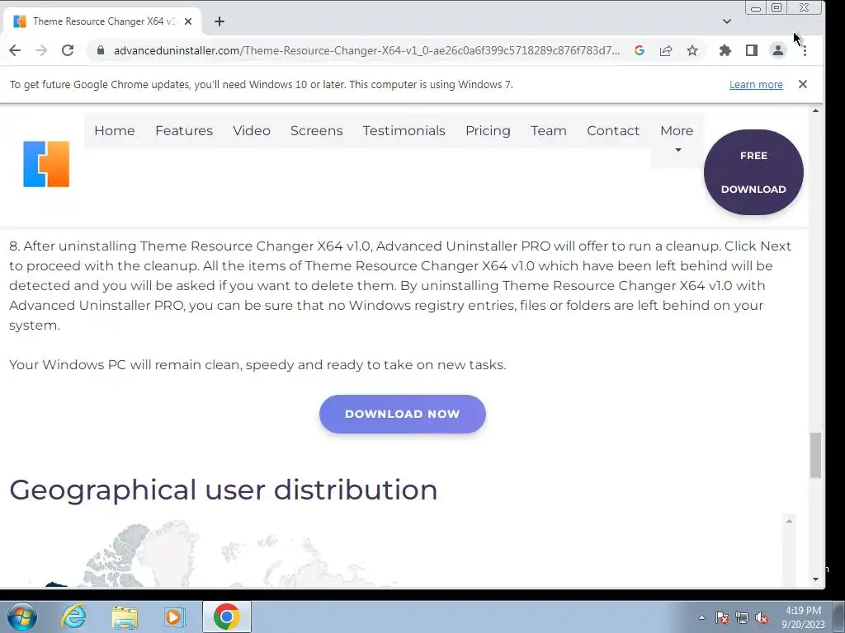Open Windows Media Player from taskbar
This screenshot has width=845, height=633.
[174, 617]
